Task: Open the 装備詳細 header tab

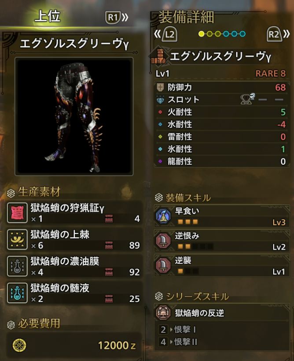Action: 186,17
